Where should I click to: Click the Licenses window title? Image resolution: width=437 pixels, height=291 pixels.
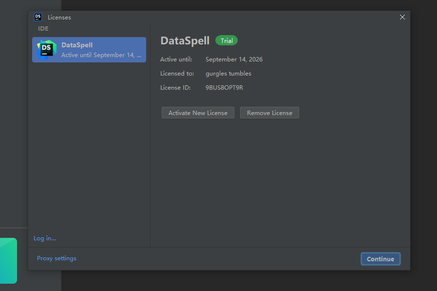tap(59, 17)
